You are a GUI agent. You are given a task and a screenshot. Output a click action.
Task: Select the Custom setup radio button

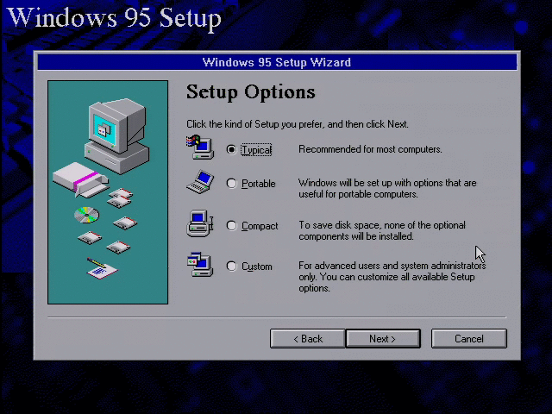pyautogui.click(x=231, y=267)
